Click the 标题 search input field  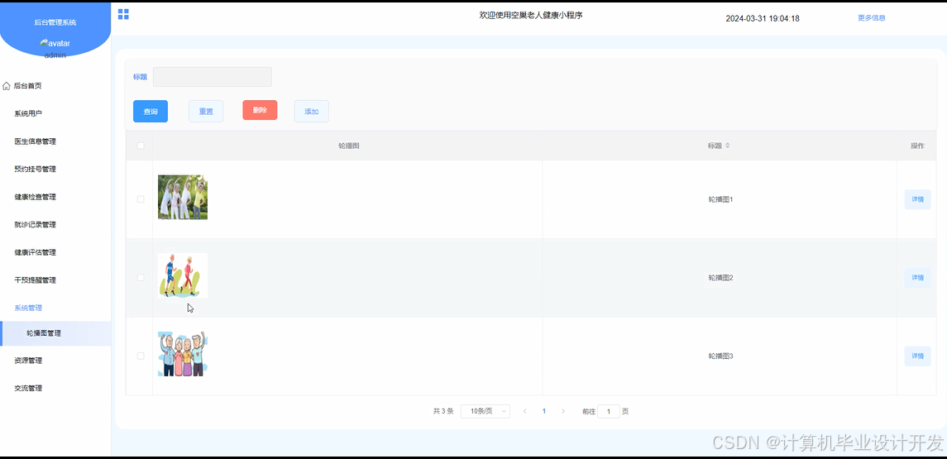click(x=213, y=77)
